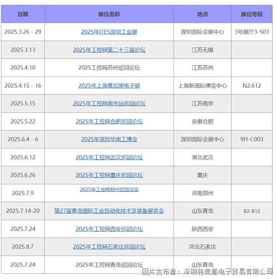Select the 展位号码 column header
277x279 pixels.
(x=252, y=14)
